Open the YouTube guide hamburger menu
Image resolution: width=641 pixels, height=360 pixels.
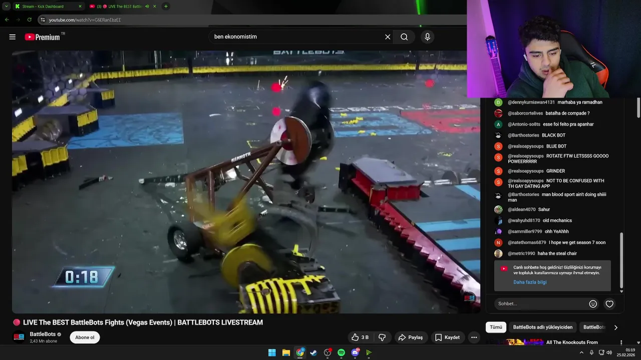click(13, 36)
